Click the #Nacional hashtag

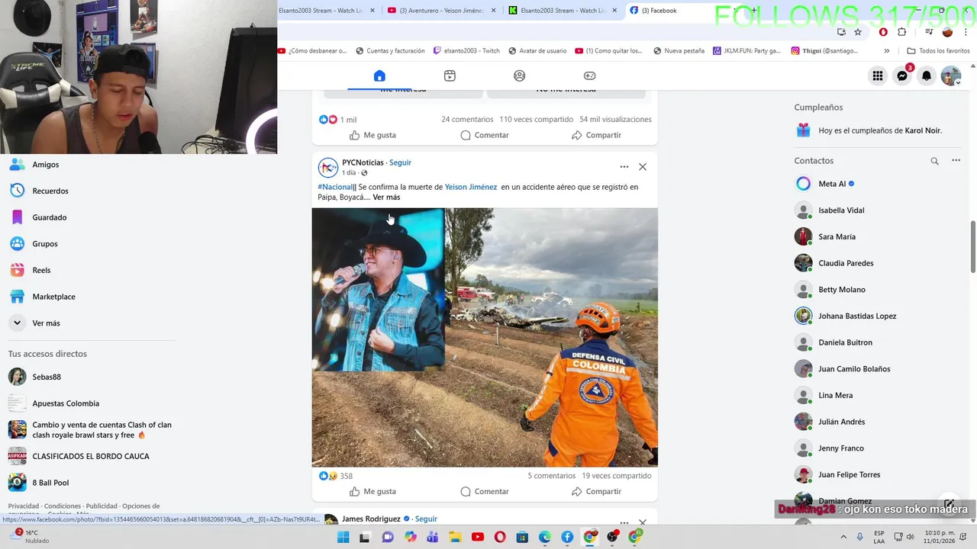[335, 187]
